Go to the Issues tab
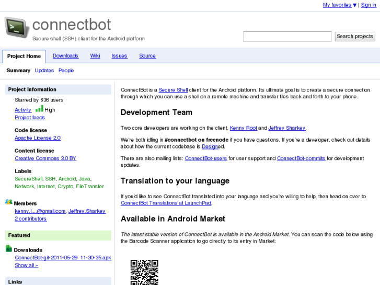Image resolution: width=380 pixels, height=285 pixels. (x=119, y=56)
